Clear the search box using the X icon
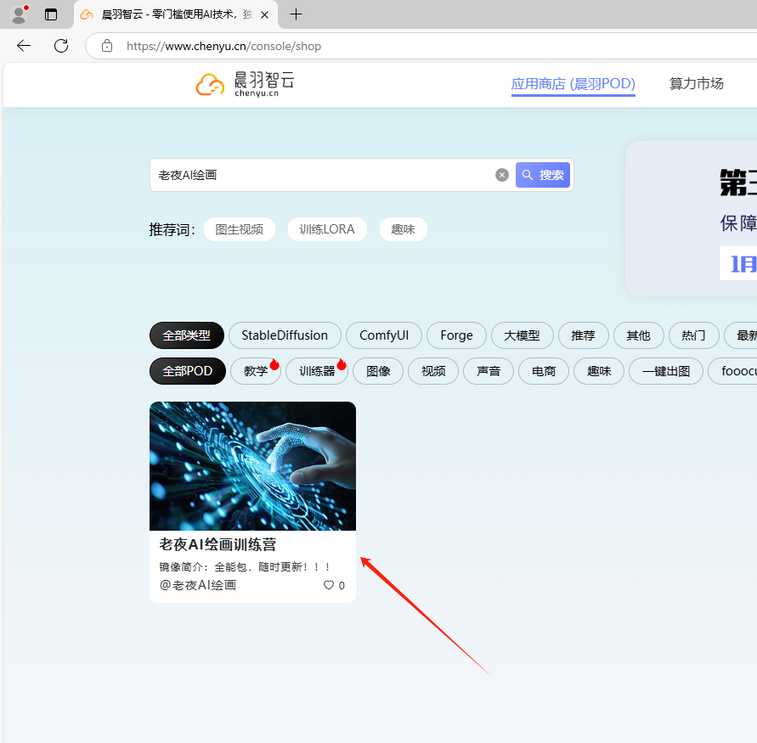This screenshot has height=743, width=757. click(501, 174)
